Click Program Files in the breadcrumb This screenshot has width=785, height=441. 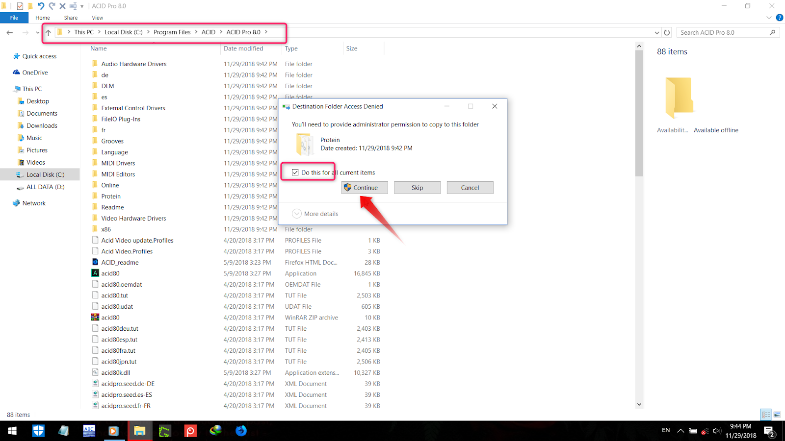172,32
